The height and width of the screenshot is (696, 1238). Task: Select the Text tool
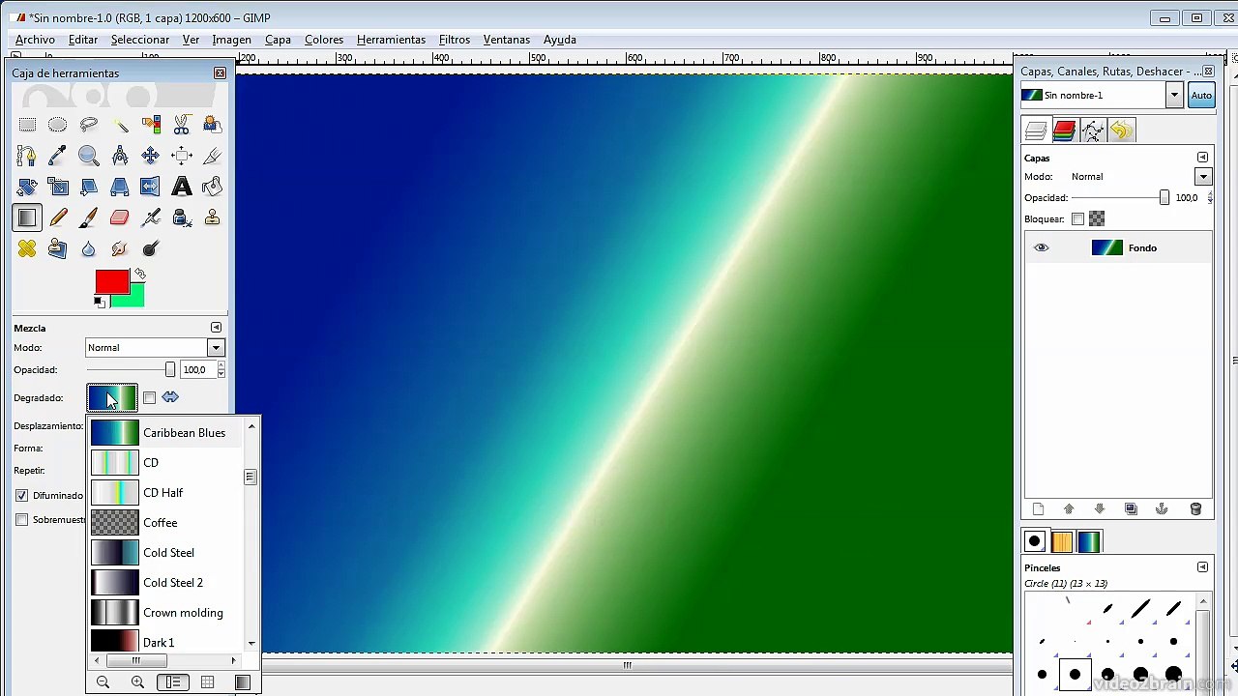click(x=182, y=187)
